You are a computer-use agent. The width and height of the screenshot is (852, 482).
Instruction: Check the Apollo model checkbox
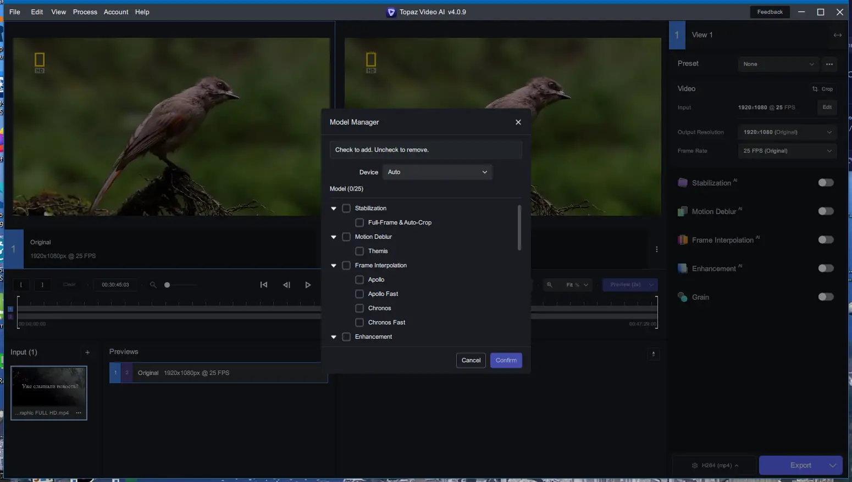(359, 279)
